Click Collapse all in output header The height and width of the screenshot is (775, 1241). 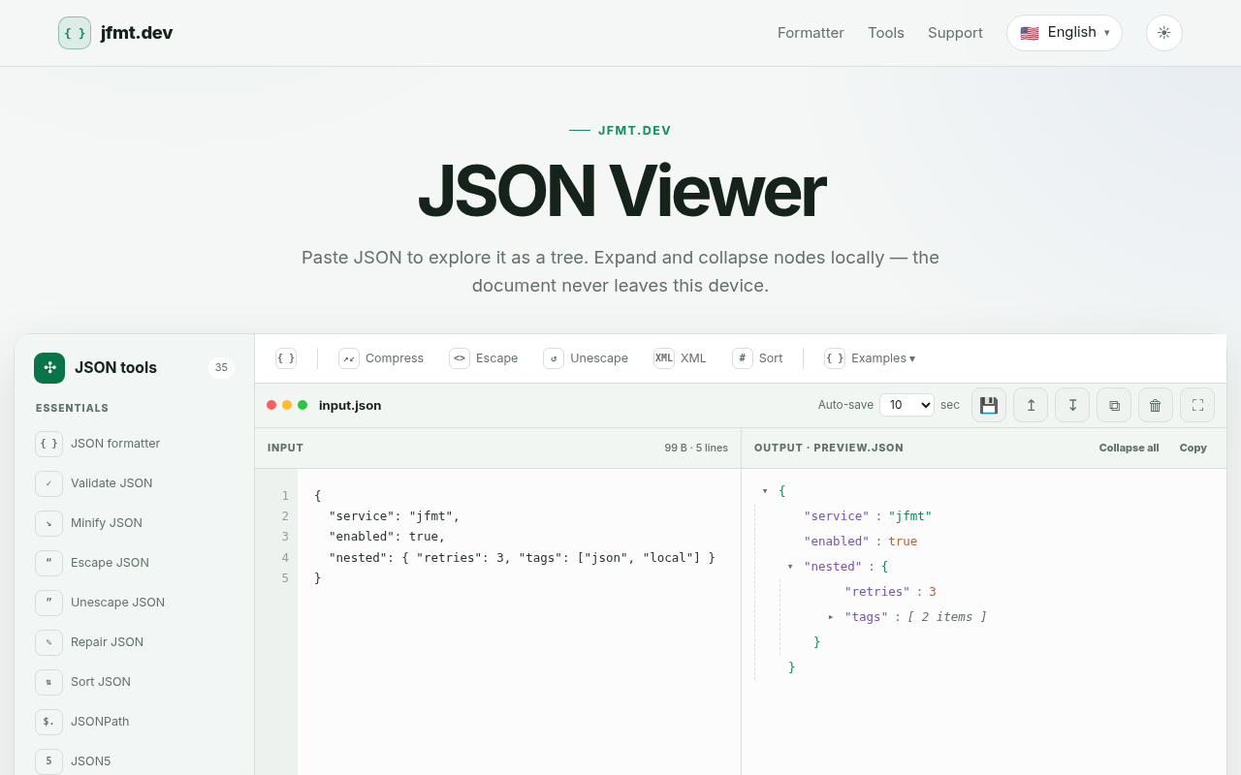(x=1129, y=448)
